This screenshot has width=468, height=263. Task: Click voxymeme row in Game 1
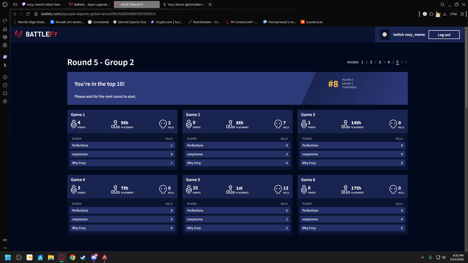[x=122, y=154]
